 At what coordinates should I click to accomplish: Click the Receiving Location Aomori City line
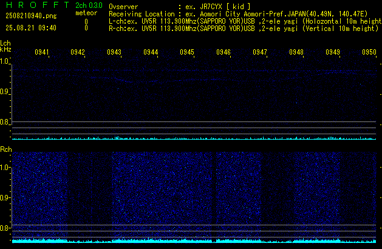[238, 14]
